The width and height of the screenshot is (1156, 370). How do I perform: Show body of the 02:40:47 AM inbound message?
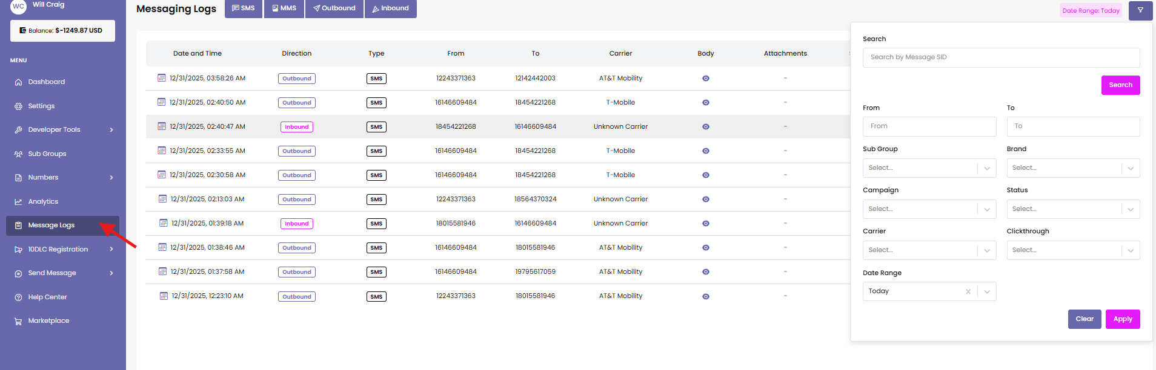click(x=706, y=127)
